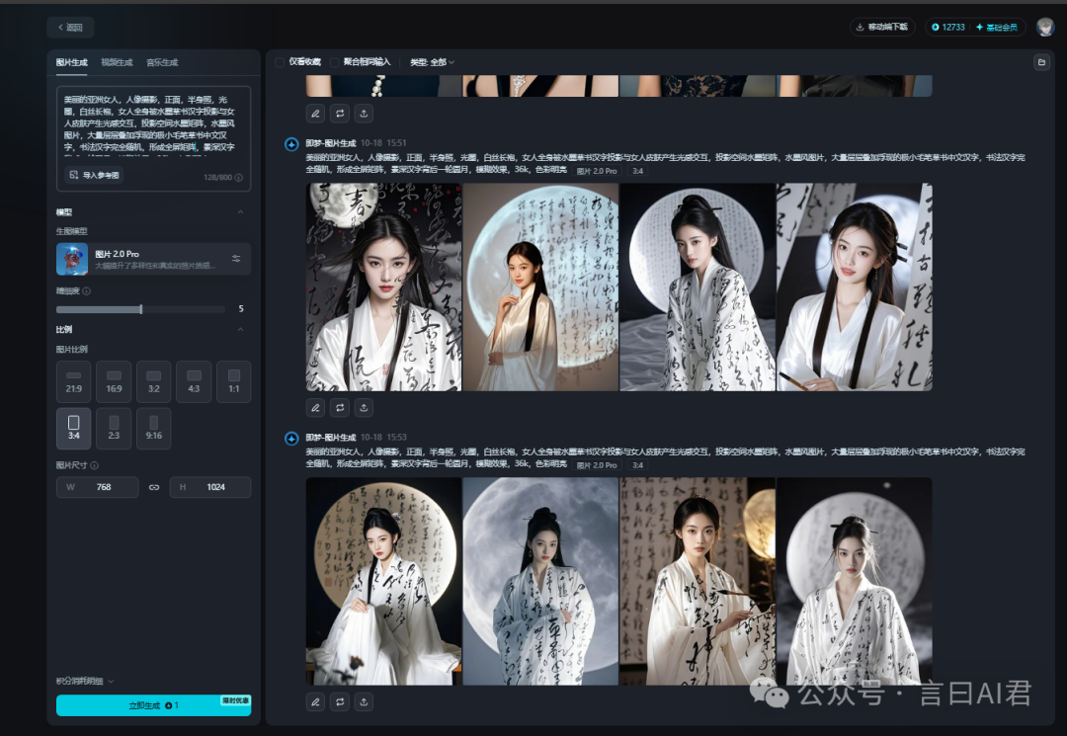This screenshot has height=736, width=1067.
Task: Click the regenerate icon below the 15:51 generation
Action: click(x=340, y=407)
